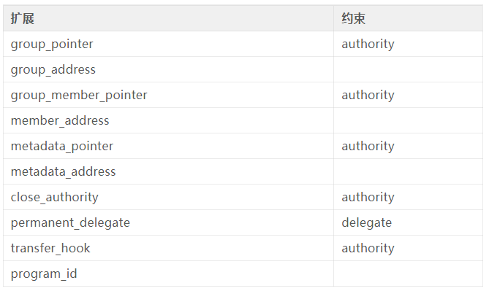This screenshot has height=291, width=489.
Task: Click the close_authority cell
Action: point(168,197)
